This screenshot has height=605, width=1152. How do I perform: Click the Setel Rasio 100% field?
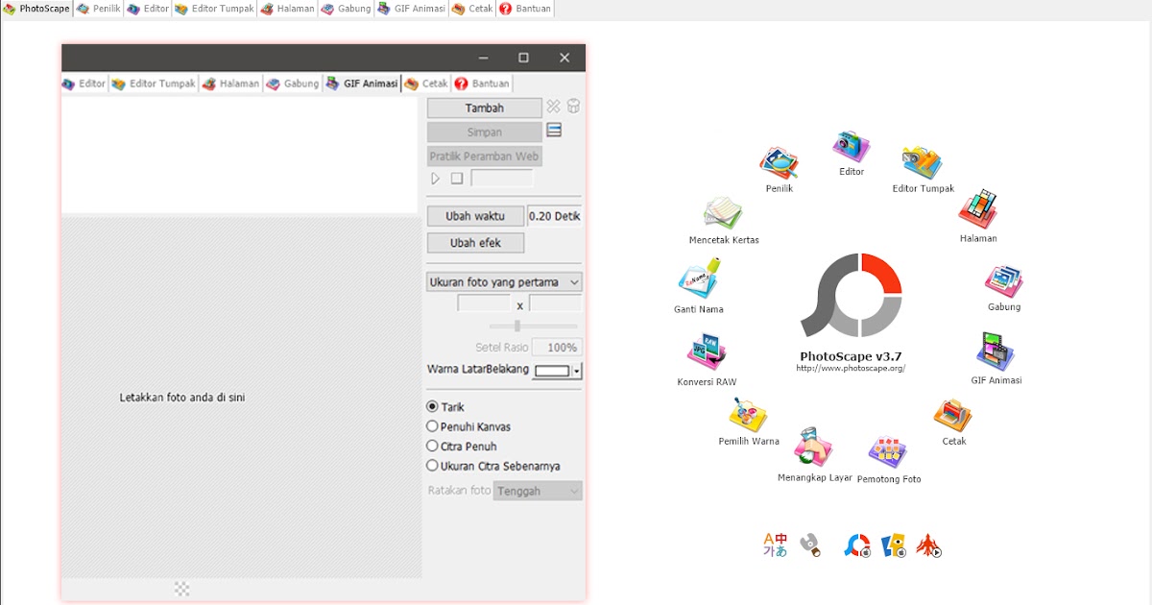(x=558, y=348)
